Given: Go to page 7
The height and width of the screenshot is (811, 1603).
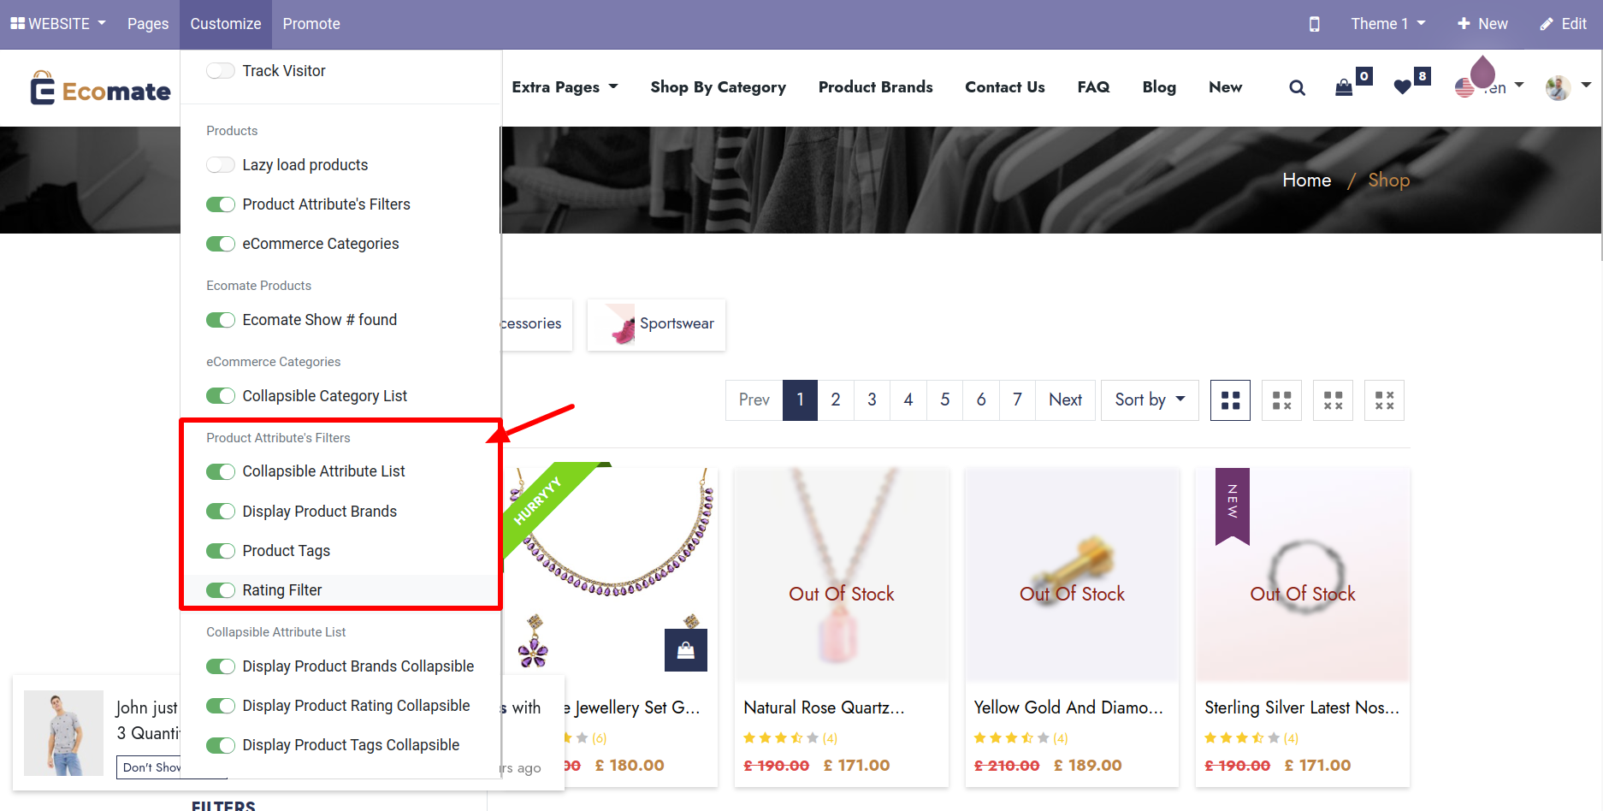Looking at the screenshot, I should pyautogui.click(x=1017, y=400).
